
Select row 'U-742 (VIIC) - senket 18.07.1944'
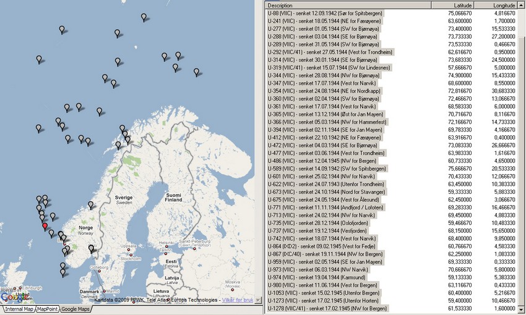pos(392,238)
